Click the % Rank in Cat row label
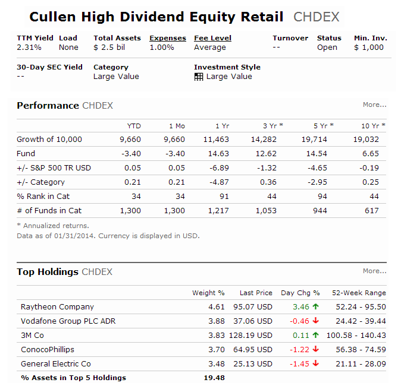Screen dimensions: 401x389 [43, 197]
